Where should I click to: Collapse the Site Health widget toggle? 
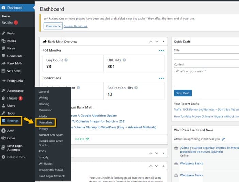pyautogui.click(x=163, y=166)
